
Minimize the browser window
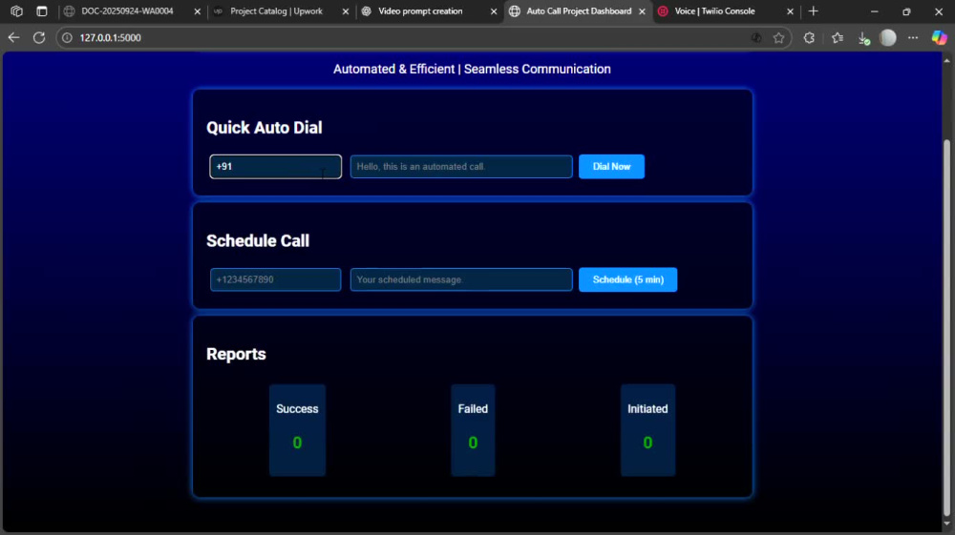coord(875,10)
